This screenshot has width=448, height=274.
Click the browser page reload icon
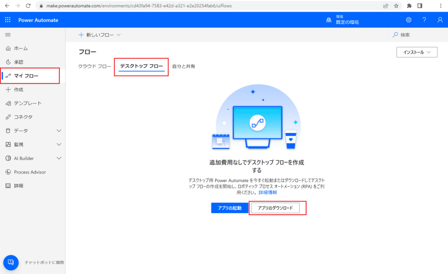click(x=28, y=6)
